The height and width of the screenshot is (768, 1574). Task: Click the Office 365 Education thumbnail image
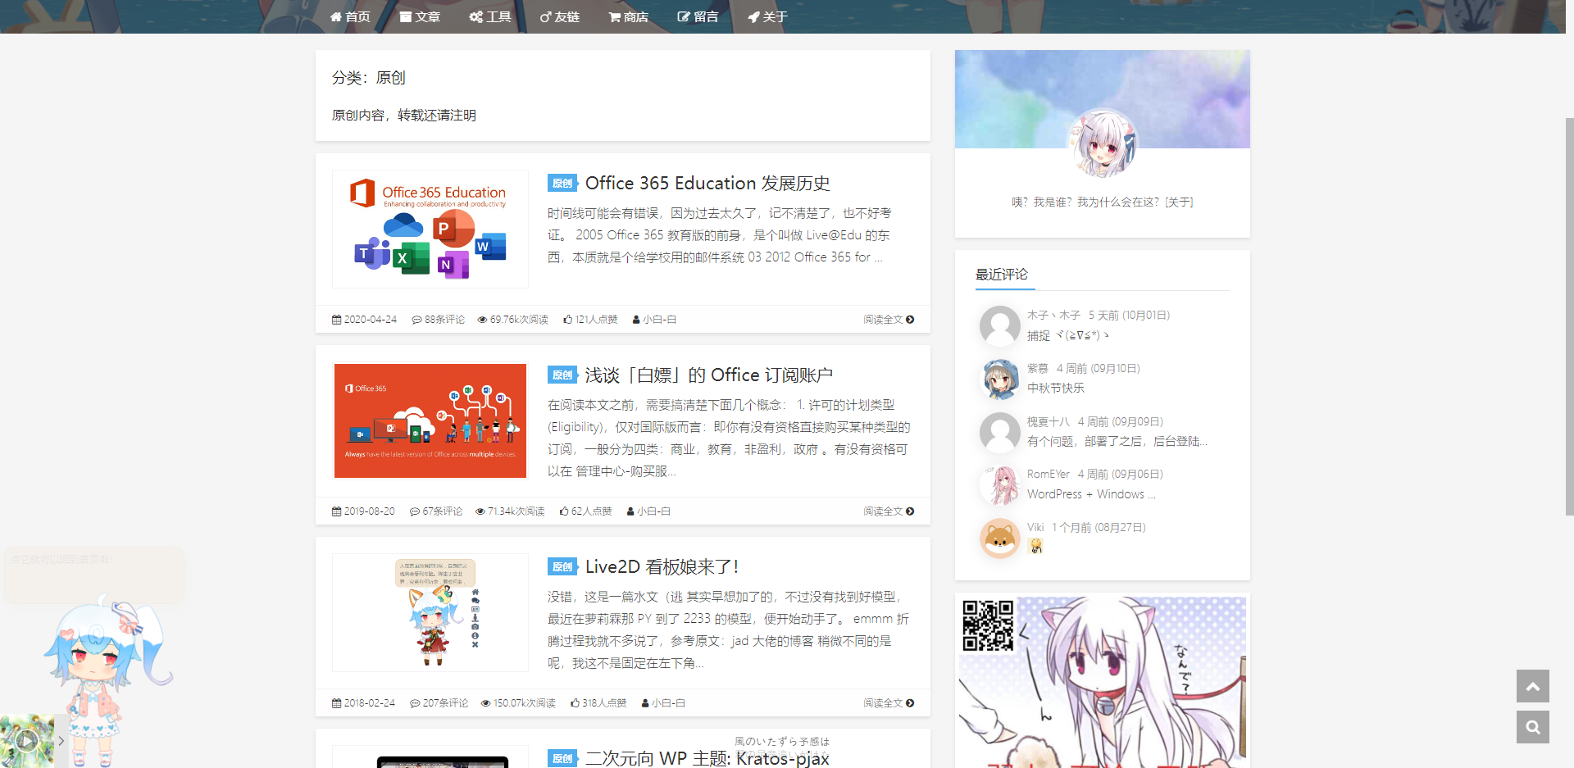pos(430,229)
